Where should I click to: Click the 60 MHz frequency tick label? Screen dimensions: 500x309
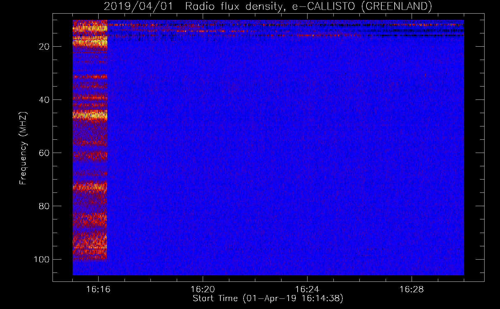[44, 153]
